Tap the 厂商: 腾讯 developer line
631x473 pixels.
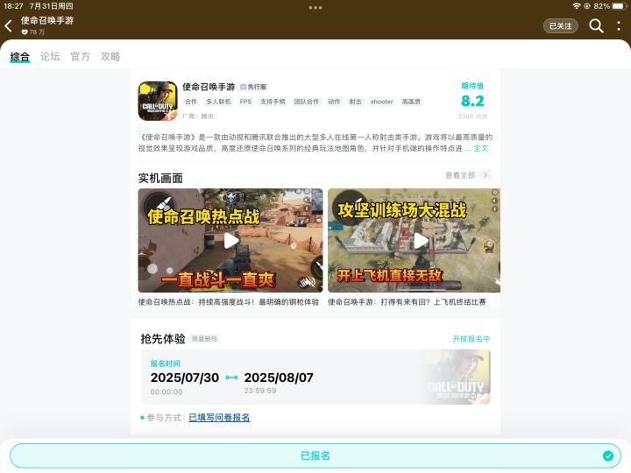(198, 116)
